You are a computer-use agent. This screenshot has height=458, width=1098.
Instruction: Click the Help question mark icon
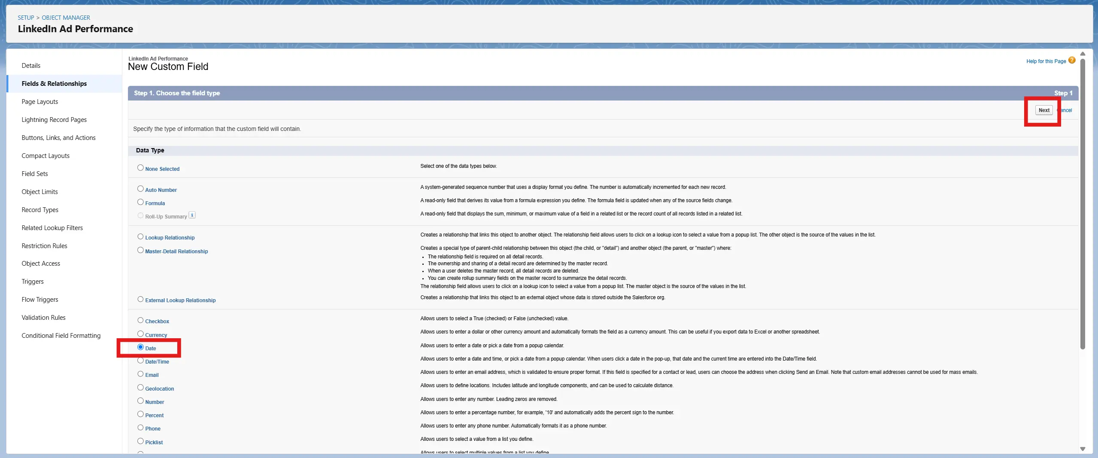(1072, 61)
